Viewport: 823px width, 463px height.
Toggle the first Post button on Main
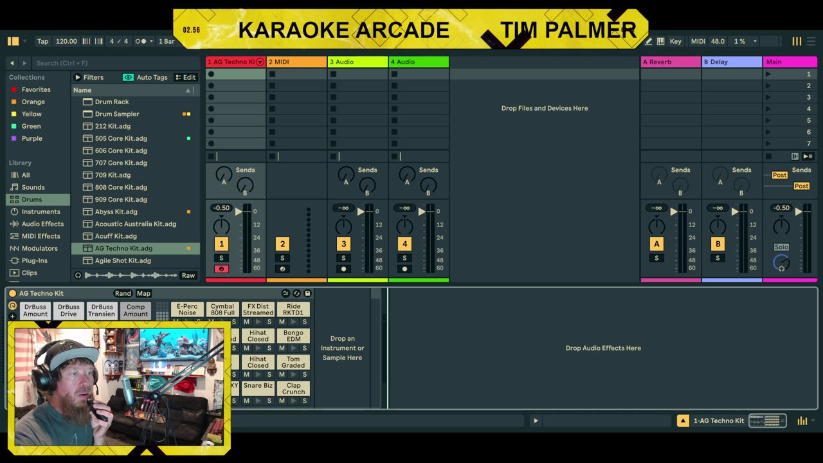pyautogui.click(x=779, y=175)
